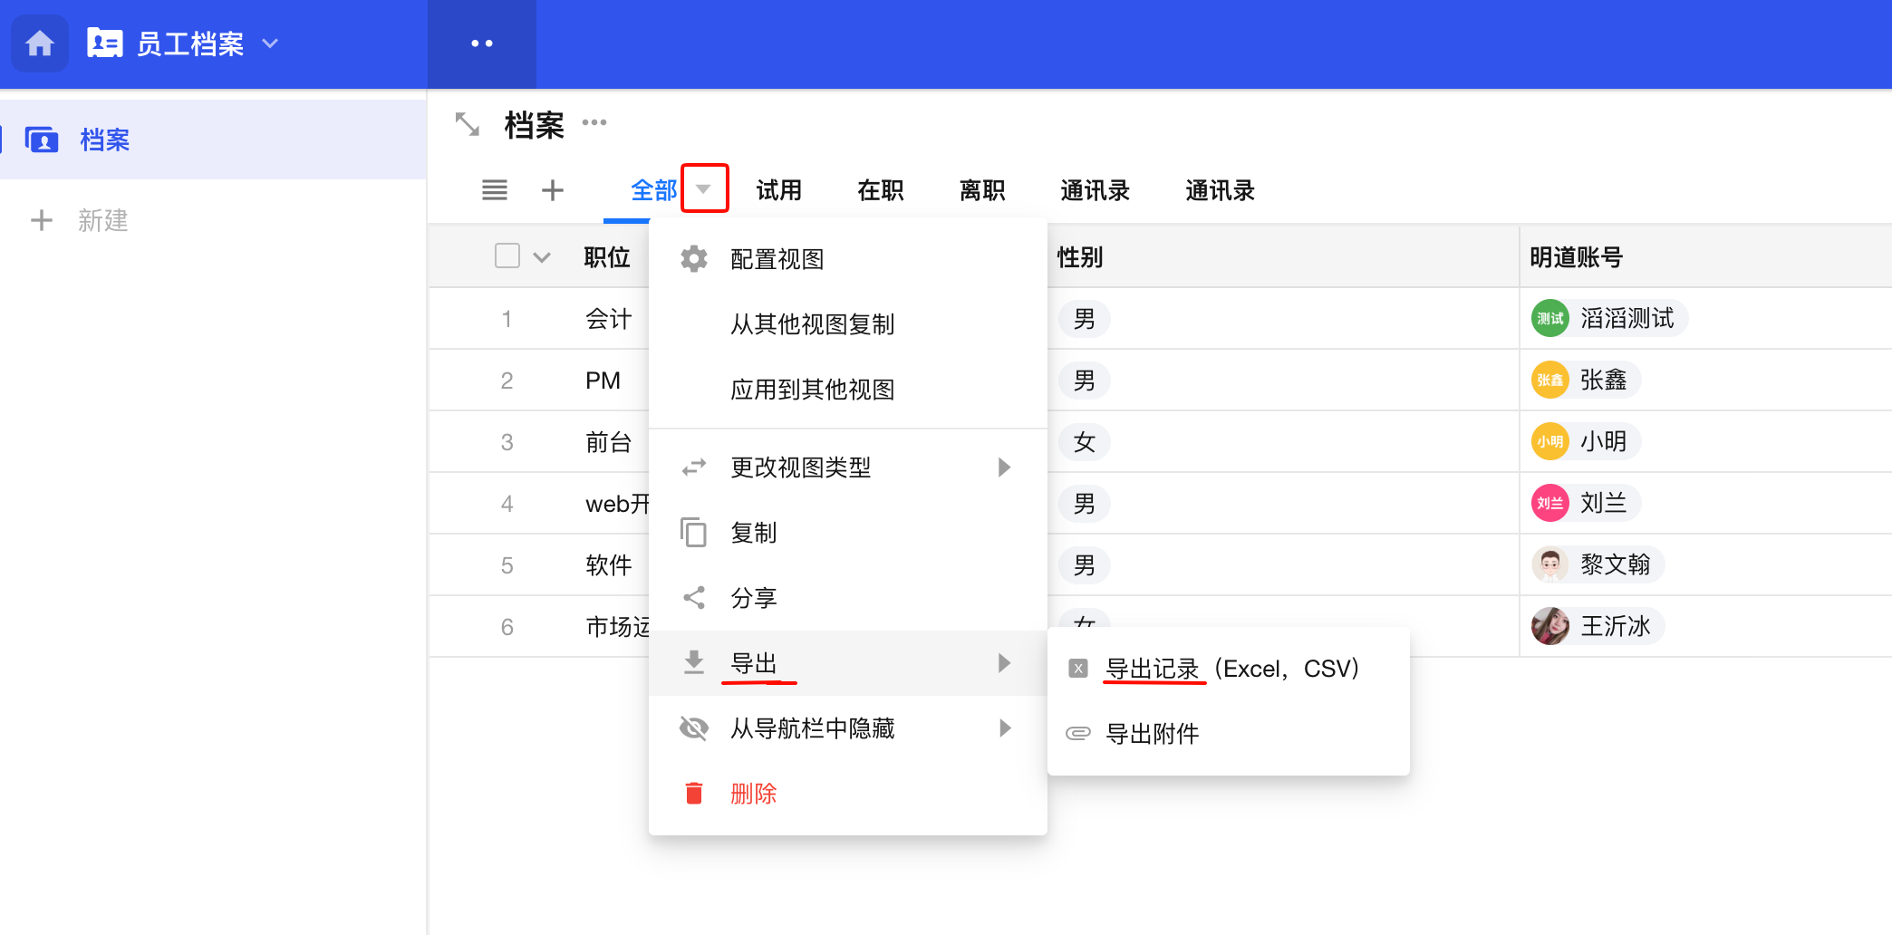
Task: Click the expand fullscreen arrow icon beside 档案
Action: pos(468,124)
